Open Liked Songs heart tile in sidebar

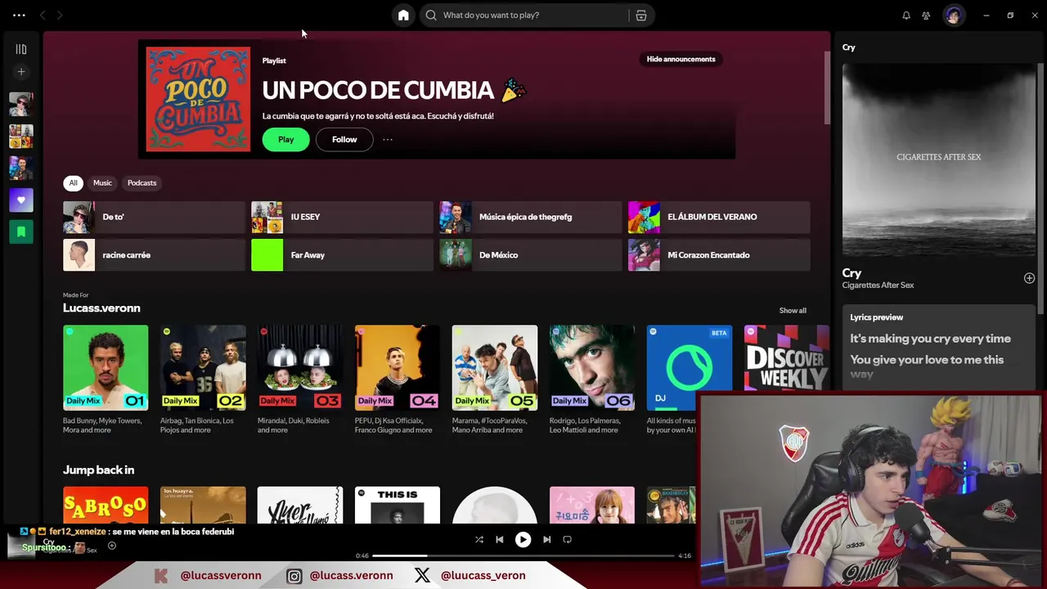21,200
